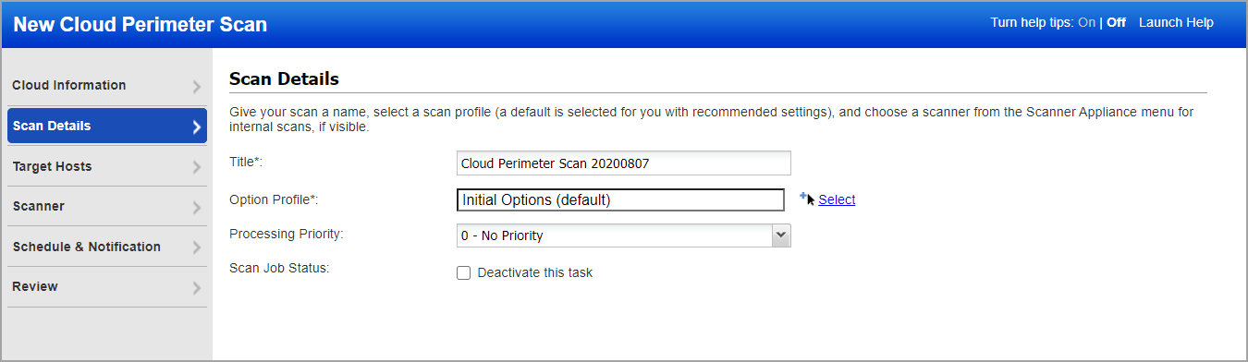This screenshot has width=1248, height=362.
Task: Click the New Cloud Perimeter Scan title
Action: click(x=141, y=24)
